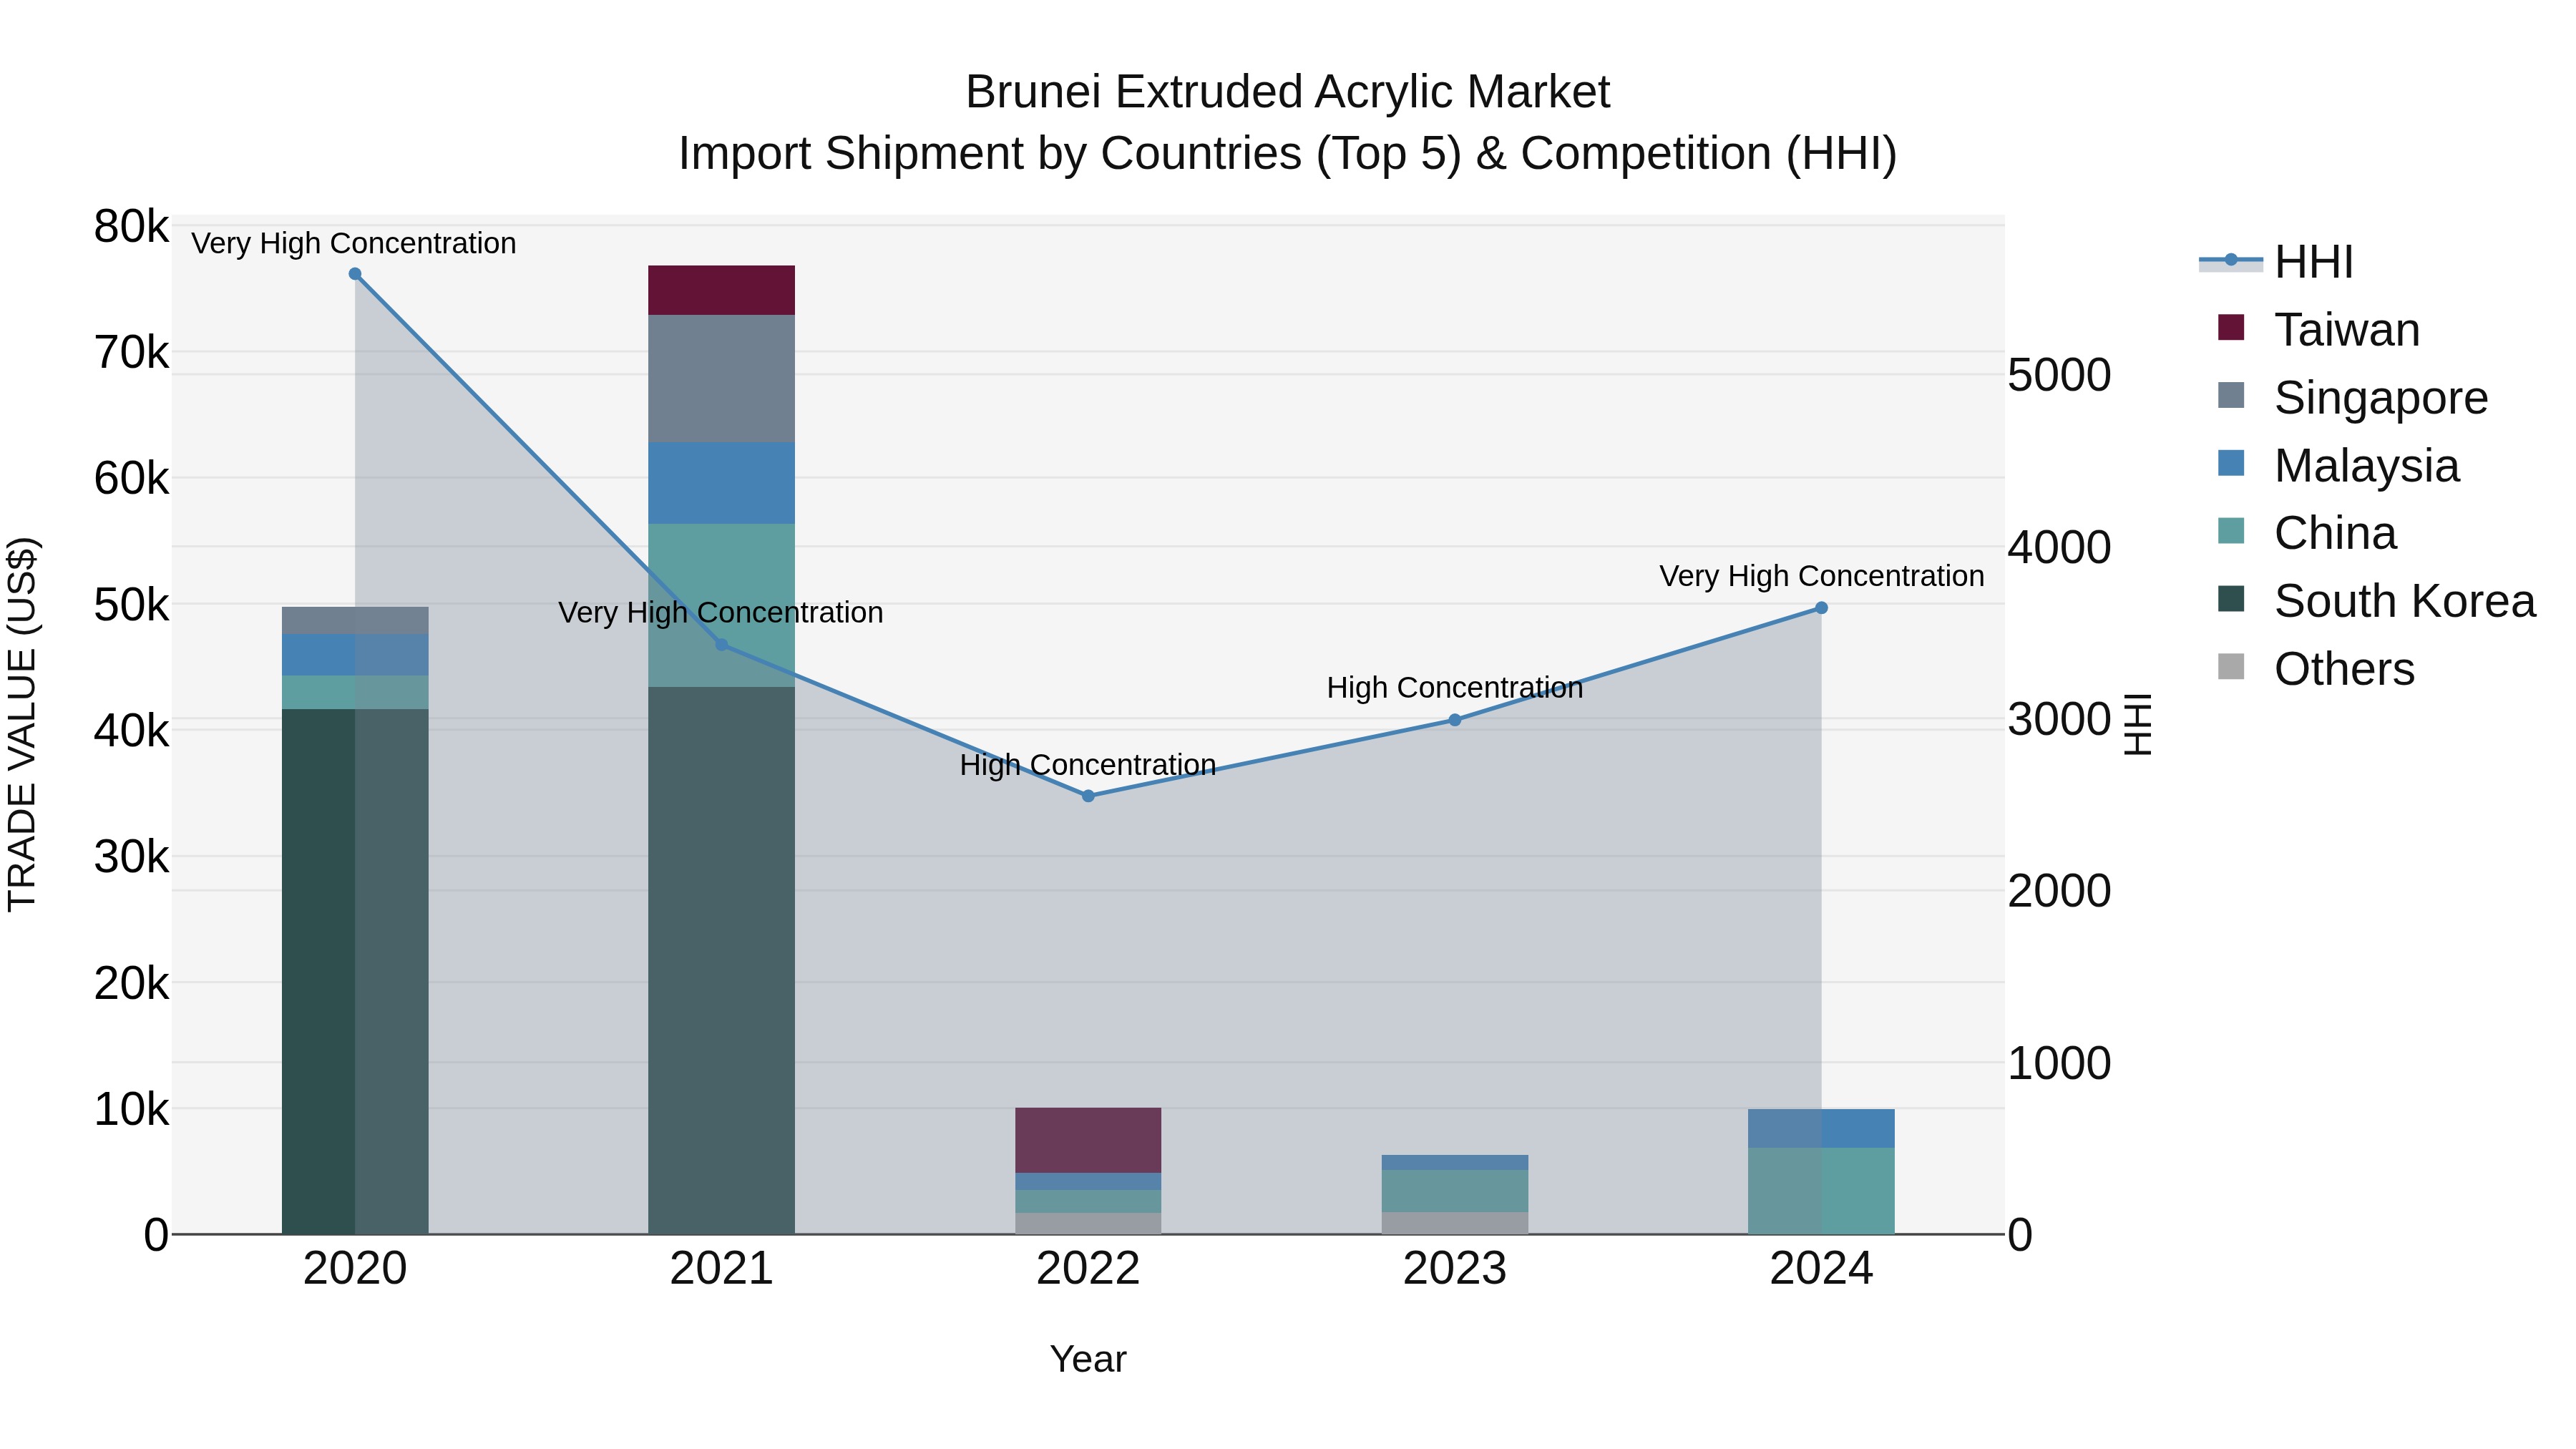The image size is (2576, 1449).
Task: Click the Singapore bar segment for 2021
Action: coord(722,379)
